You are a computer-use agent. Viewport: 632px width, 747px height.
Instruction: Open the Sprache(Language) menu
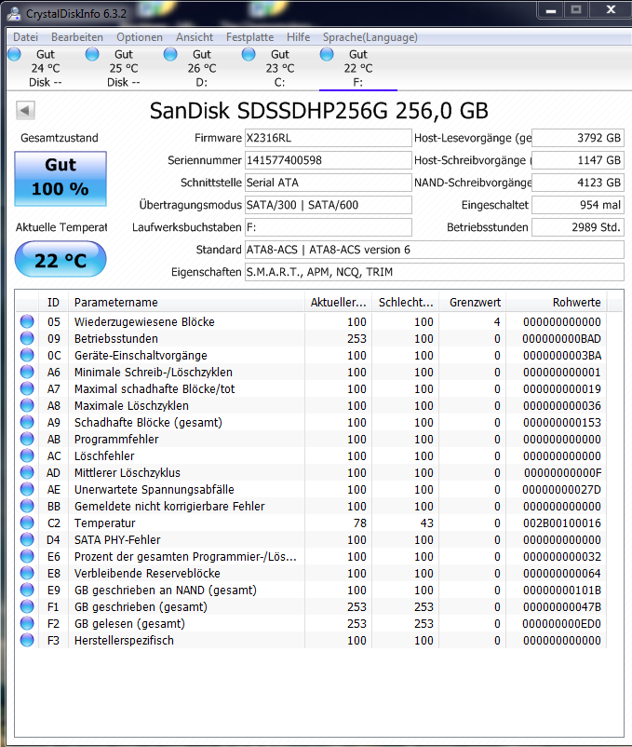pyautogui.click(x=370, y=37)
